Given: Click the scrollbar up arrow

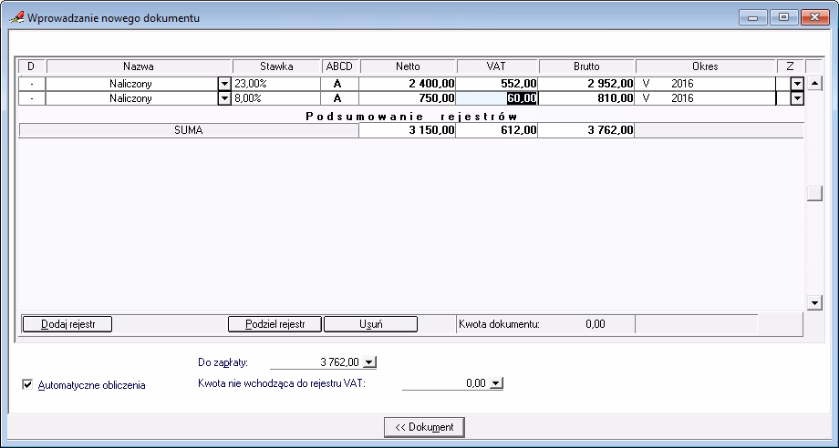Looking at the screenshot, I should pyautogui.click(x=814, y=83).
